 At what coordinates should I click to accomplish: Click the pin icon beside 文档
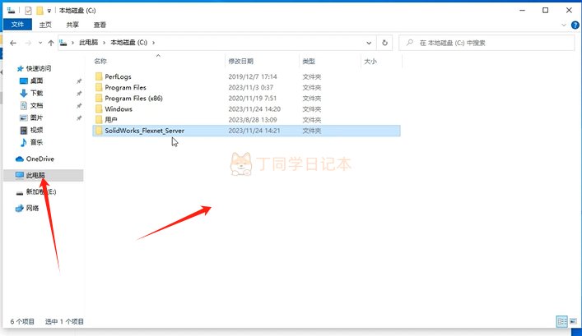(x=79, y=106)
